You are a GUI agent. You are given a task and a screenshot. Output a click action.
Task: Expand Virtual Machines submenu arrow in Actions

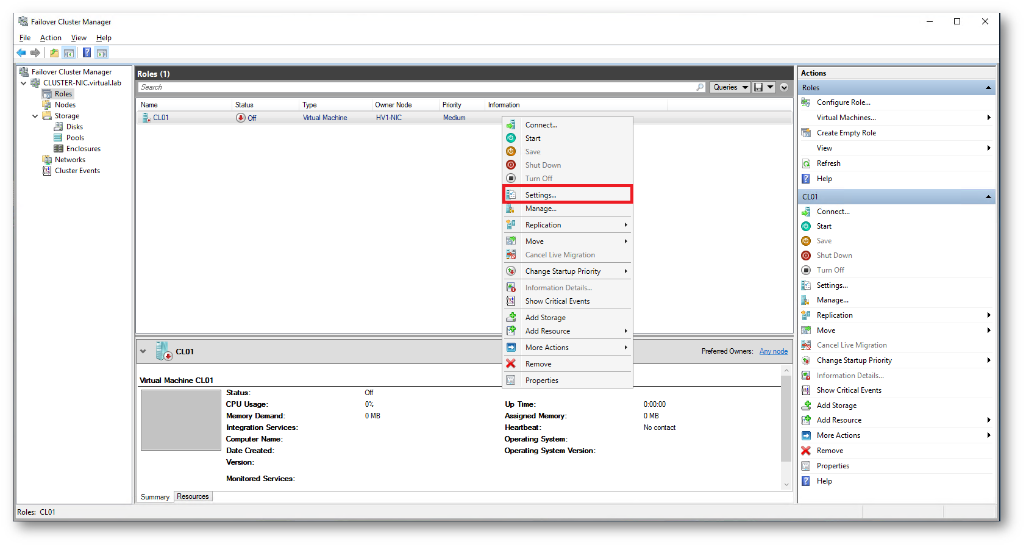click(989, 118)
